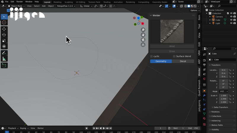
Task: Open the File menu
Action: (x=7, y=2)
